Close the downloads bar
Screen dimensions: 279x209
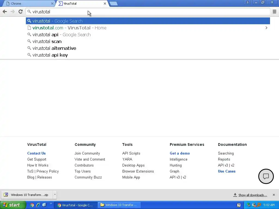[274, 195]
